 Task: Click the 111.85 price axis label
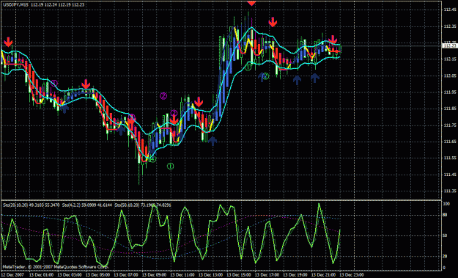449,109
